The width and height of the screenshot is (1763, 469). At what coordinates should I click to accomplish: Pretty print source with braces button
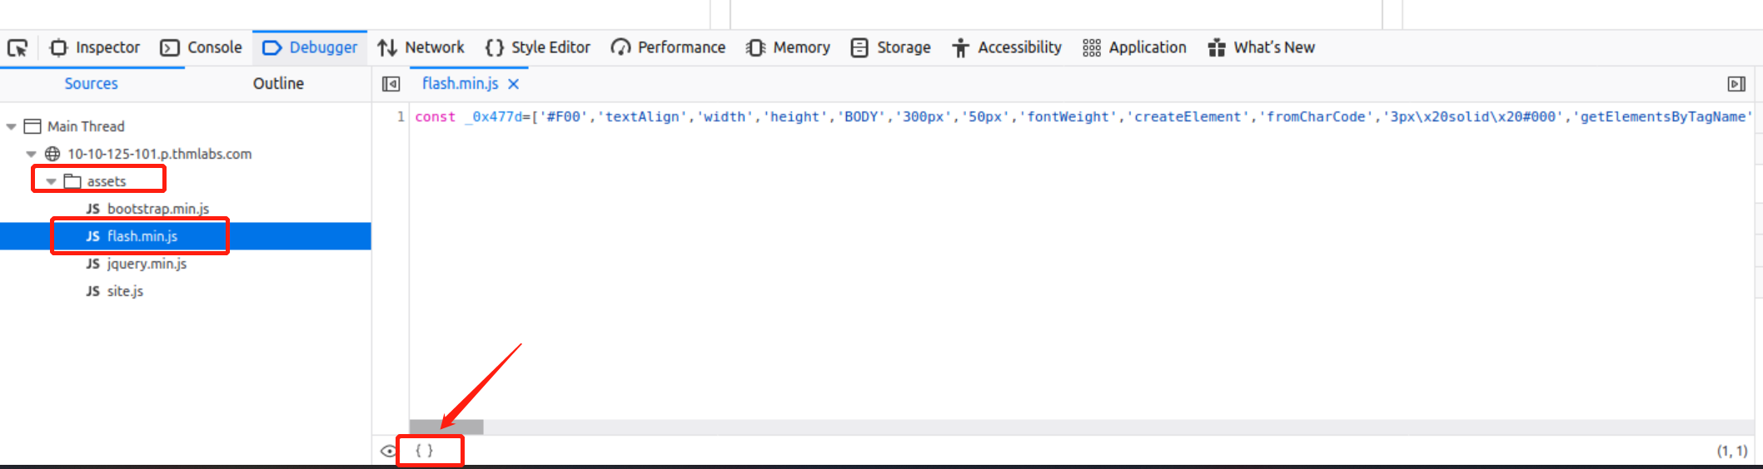[425, 451]
